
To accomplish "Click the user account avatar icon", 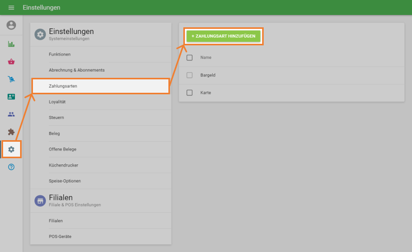I will [11, 25].
